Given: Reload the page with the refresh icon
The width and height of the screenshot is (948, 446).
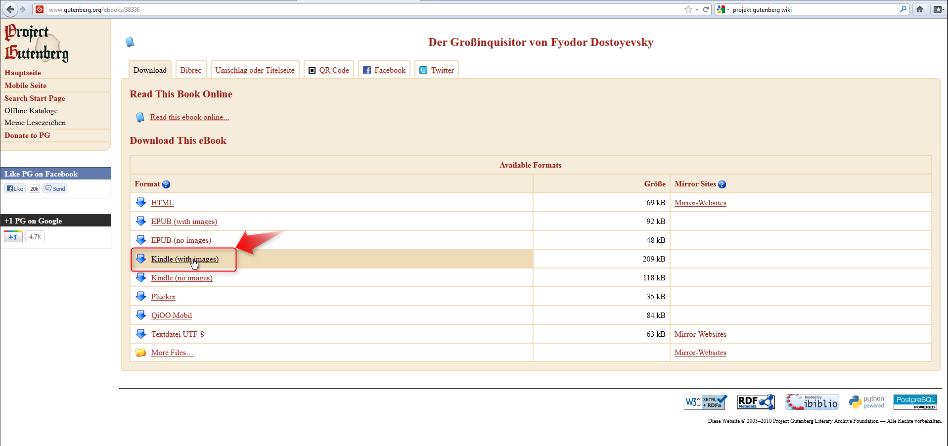Looking at the screenshot, I should [x=706, y=9].
